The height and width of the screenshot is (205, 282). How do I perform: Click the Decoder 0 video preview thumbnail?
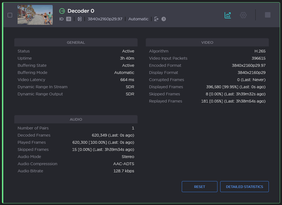[35, 15]
